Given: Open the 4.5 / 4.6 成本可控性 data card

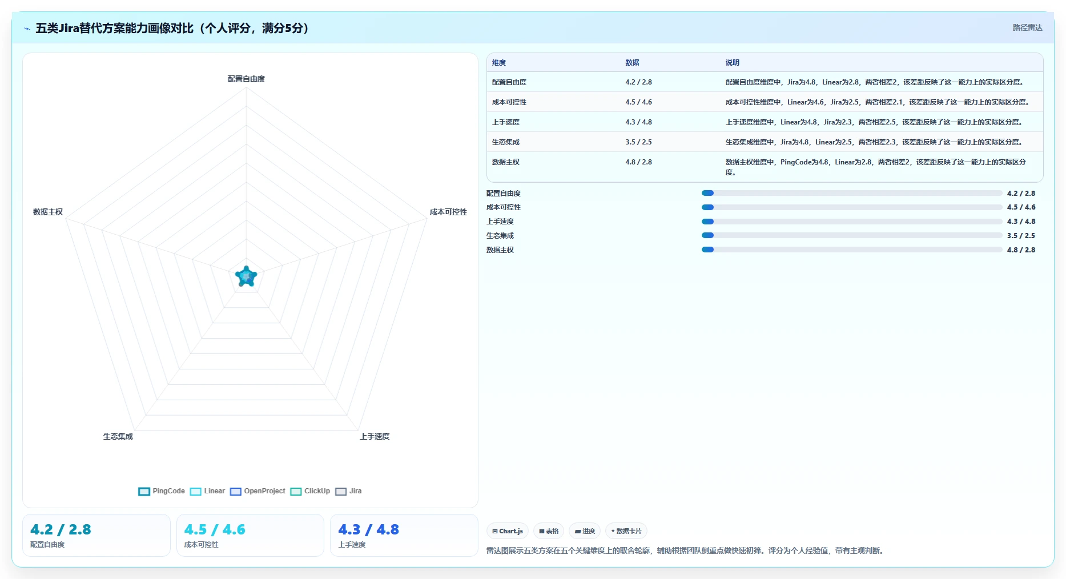Looking at the screenshot, I should [250, 536].
